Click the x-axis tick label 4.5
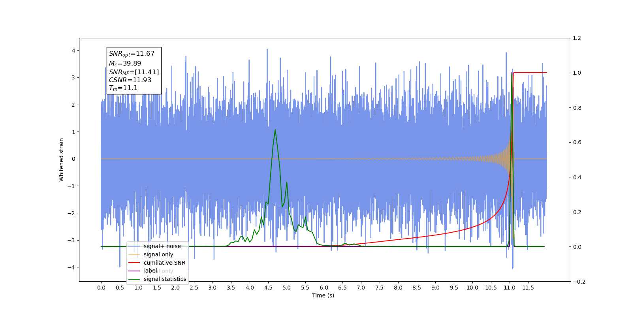 pos(268,288)
